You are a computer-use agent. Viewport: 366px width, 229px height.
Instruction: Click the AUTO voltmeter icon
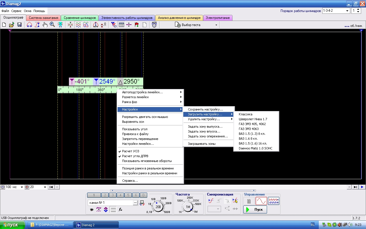click(154, 25)
